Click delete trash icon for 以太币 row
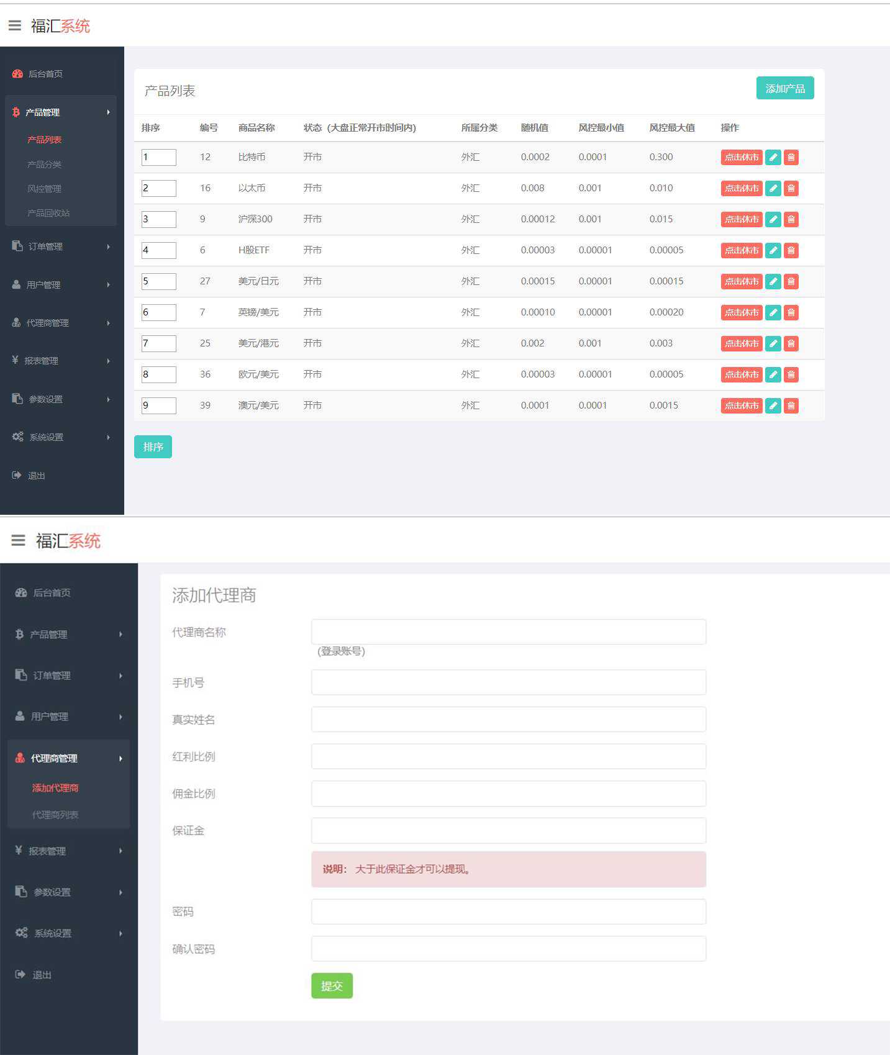Viewport: 890px width, 1055px height. (791, 188)
